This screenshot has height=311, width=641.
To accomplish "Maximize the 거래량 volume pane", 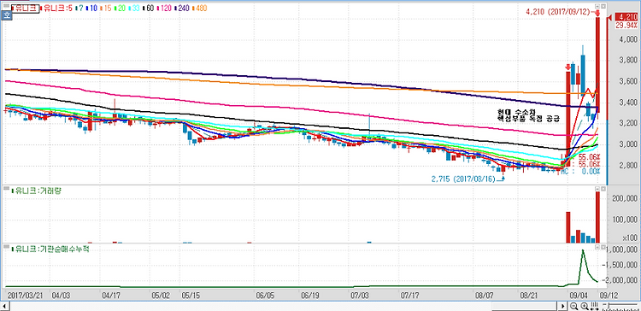I will 603,189.
